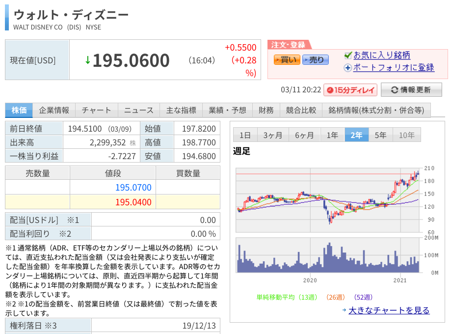Open お気に入り銘柄 favorites link
This screenshot has height=334, width=452.
pos(382,55)
